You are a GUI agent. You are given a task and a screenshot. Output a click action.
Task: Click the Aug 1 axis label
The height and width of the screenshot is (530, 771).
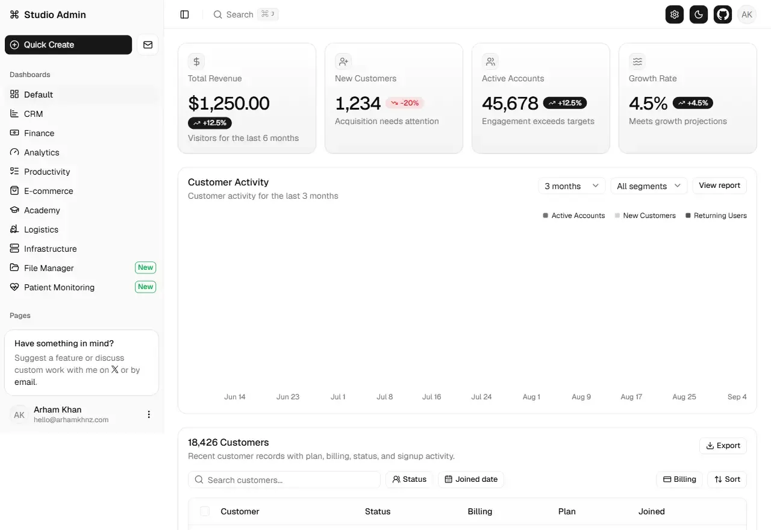point(531,397)
